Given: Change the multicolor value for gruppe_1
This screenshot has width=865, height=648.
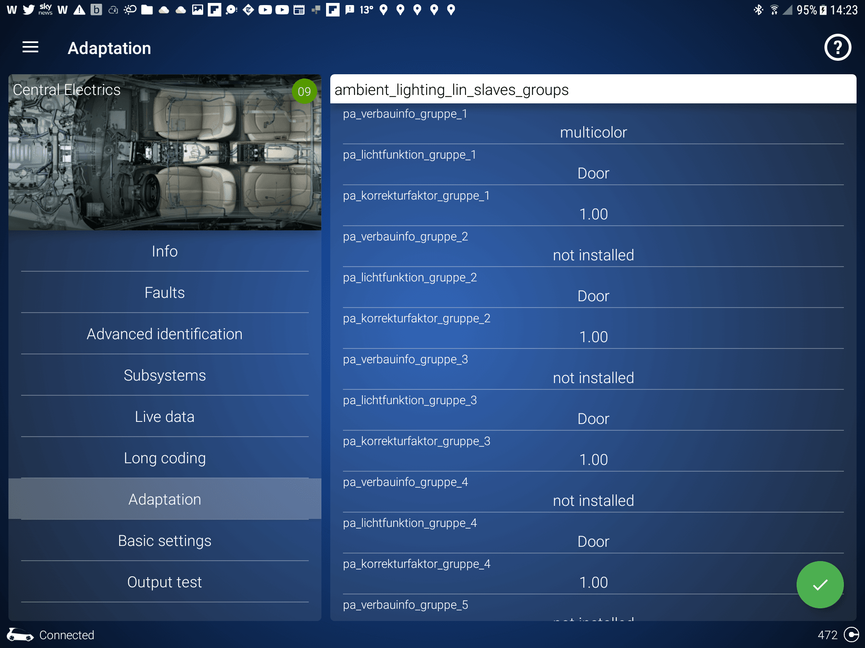Looking at the screenshot, I should [x=593, y=132].
